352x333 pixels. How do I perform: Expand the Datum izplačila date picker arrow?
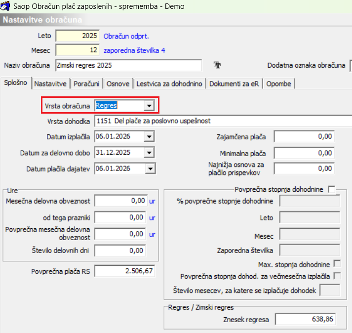(x=149, y=137)
